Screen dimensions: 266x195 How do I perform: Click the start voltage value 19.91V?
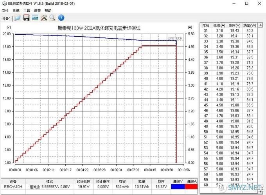(83, 187)
